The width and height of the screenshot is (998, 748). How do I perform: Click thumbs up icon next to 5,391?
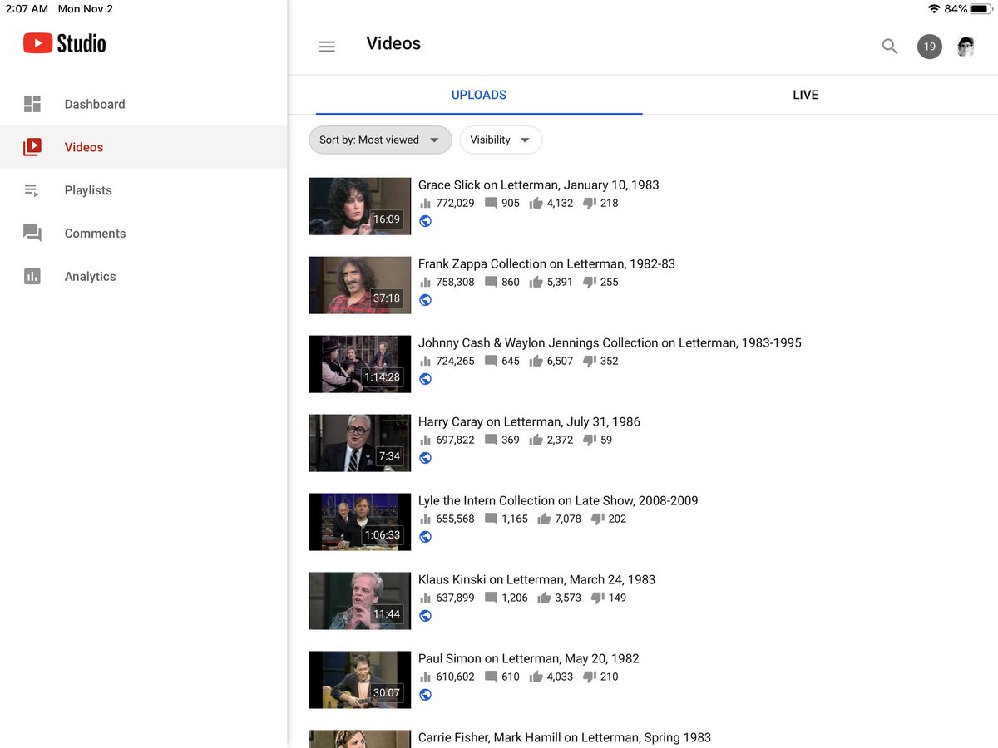536,282
